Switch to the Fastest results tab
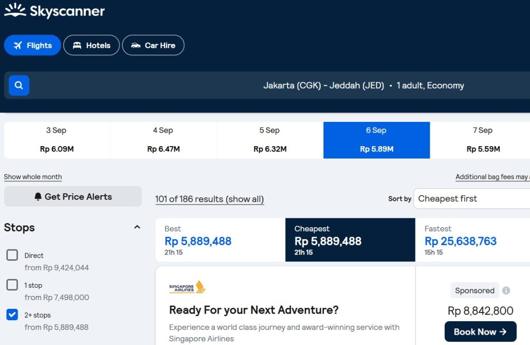Image resolution: width=530 pixels, height=345 pixels. pos(472,240)
